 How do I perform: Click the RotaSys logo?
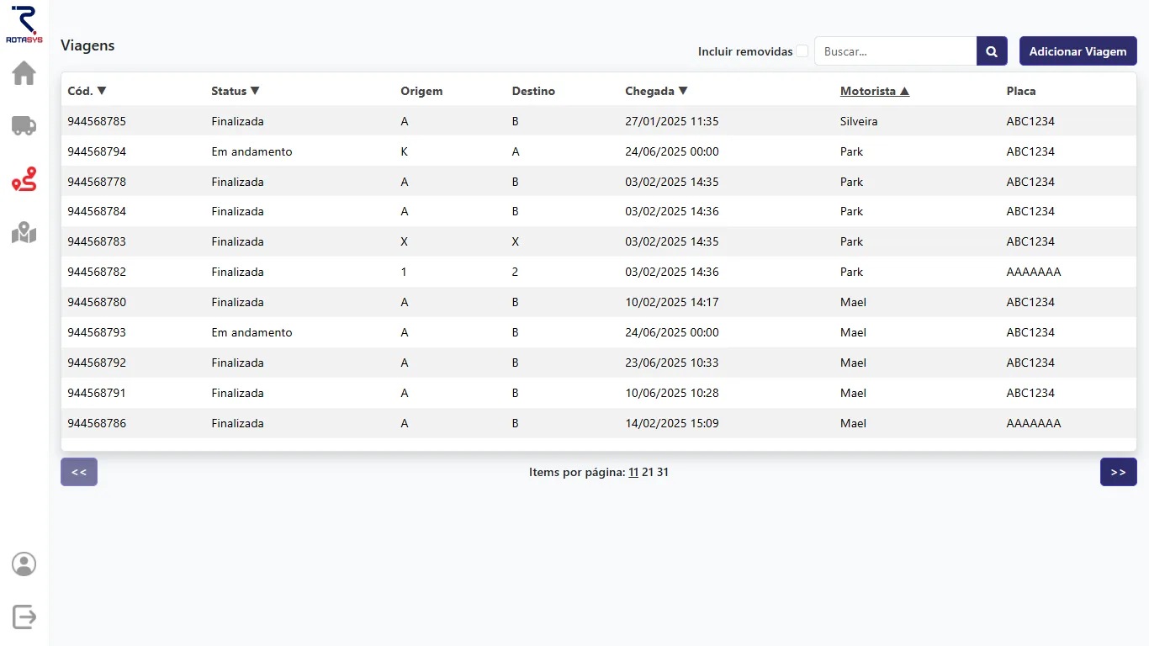[24, 24]
